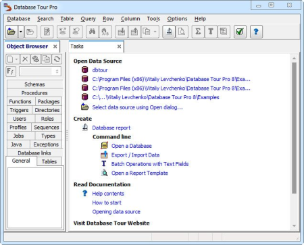The image size is (304, 245).
Task: Click the Directories button
Action: click(x=47, y=110)
